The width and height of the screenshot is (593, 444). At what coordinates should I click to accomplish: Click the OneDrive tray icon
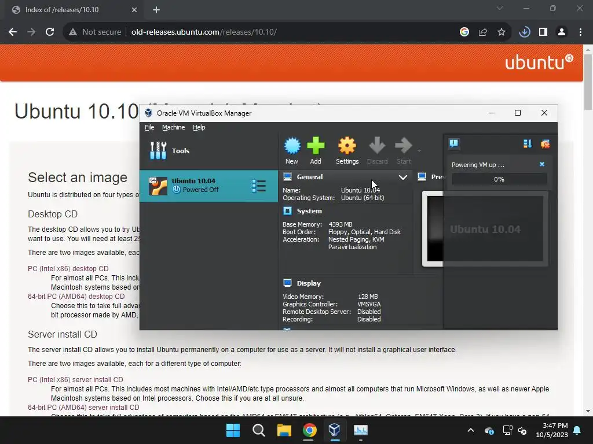(x=489, y=430)
